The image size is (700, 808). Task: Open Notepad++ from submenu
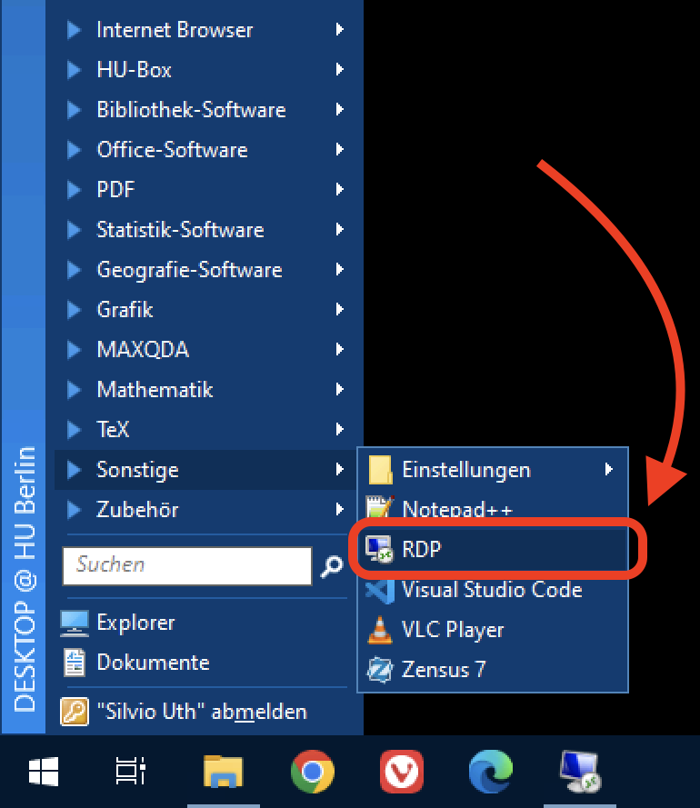tap(493, 508)
